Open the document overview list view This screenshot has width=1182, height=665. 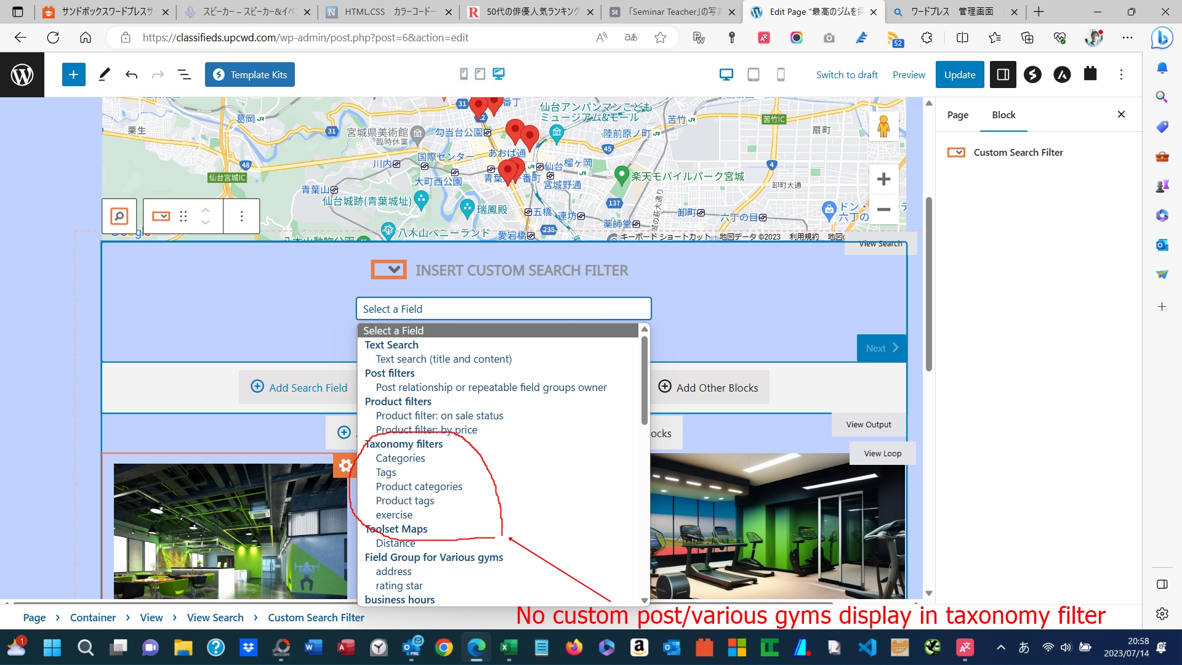point(184,75)
